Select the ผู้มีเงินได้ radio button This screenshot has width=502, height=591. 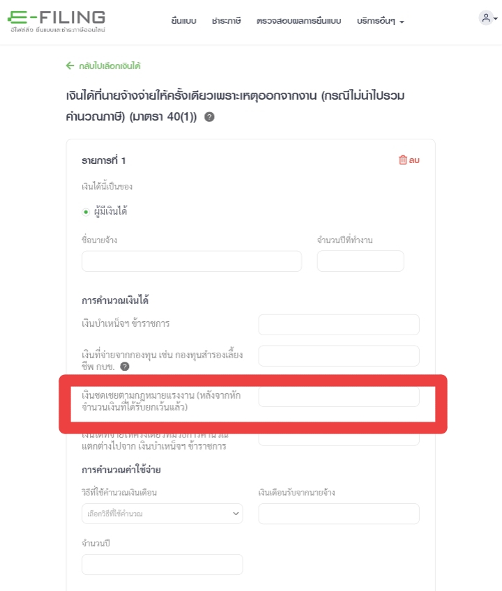click(86, 212)
